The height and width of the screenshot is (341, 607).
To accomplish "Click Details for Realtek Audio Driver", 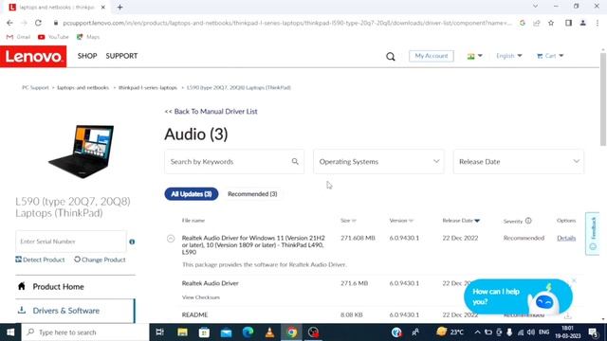I will pos(566,238).
